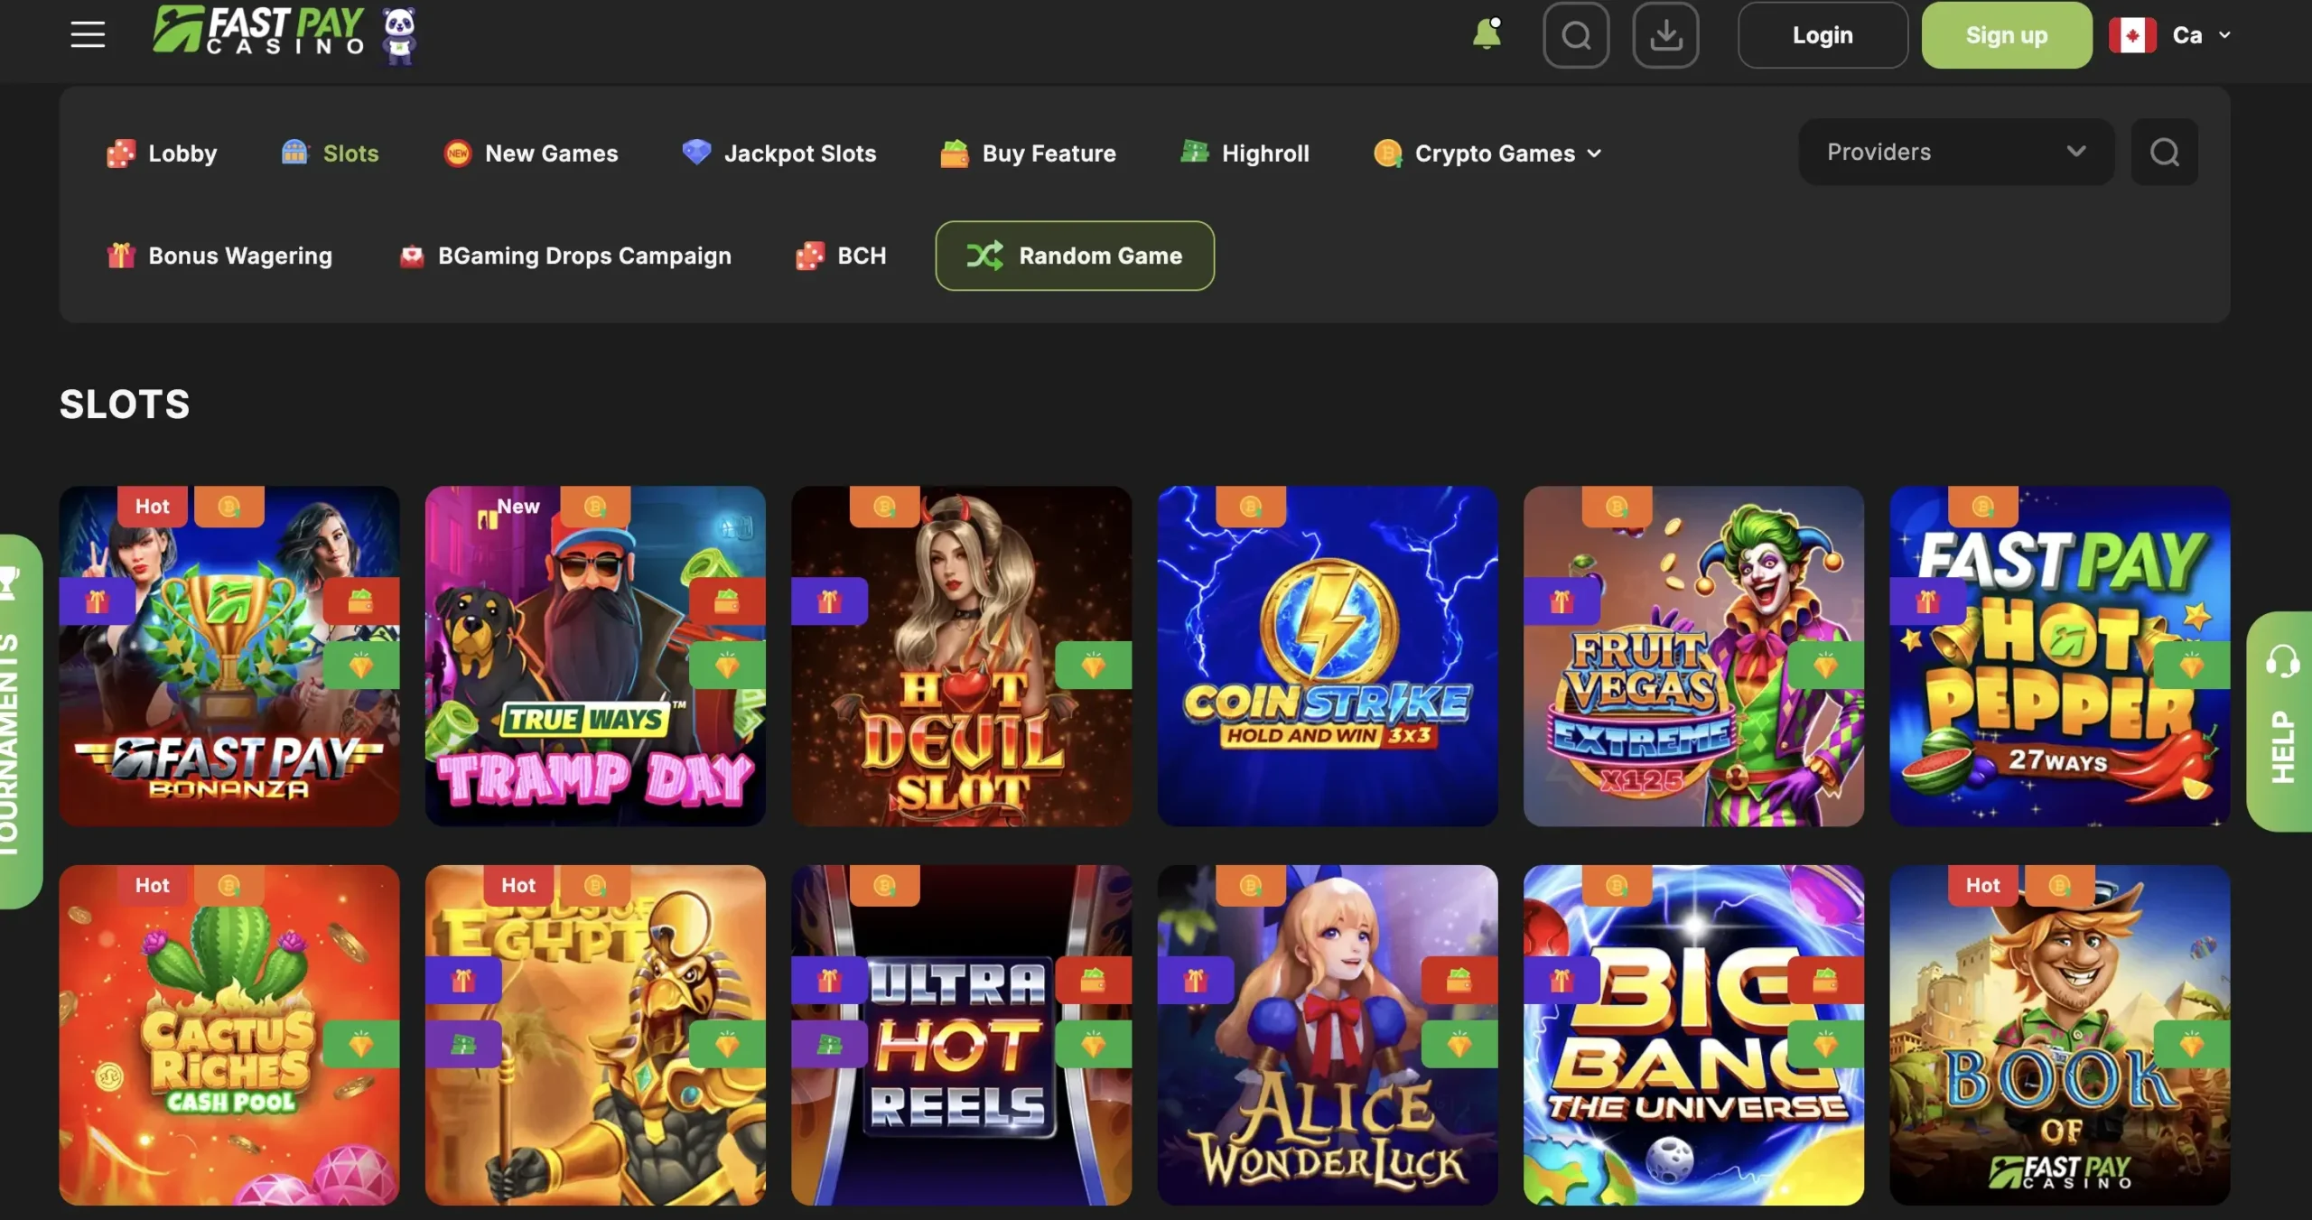Click Hot label on Book of Fast Pay
This screenshot has height=1220, width=2312.
point(1983,885)
